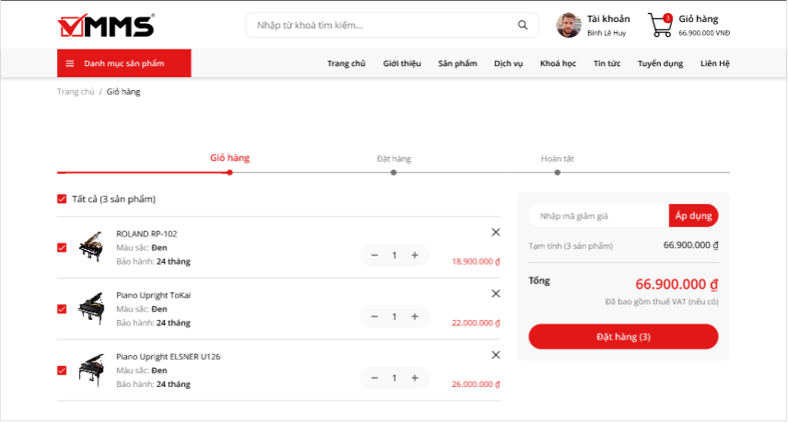The height and width of the screenshot is (423, 788).
Task: Remove ROLAND RP-102 with X icon
Action: click(496, 233)
